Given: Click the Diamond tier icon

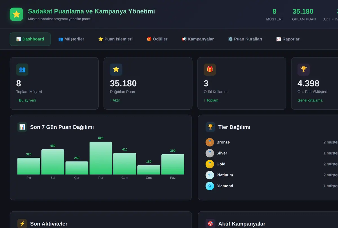Looking at the screenshot, I should (210, 186).
